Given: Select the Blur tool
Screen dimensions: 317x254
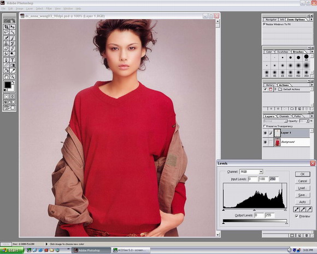Looking at the screenshot, I should (6, 54).
